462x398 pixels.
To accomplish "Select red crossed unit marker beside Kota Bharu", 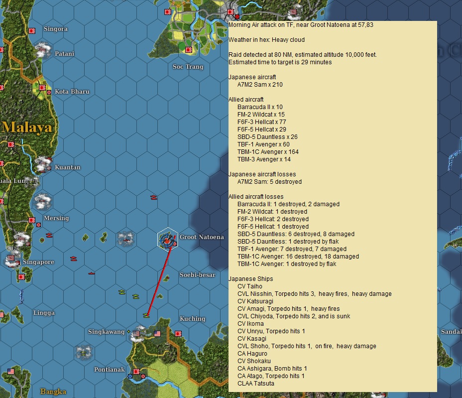I will click(x=49, y=92).
